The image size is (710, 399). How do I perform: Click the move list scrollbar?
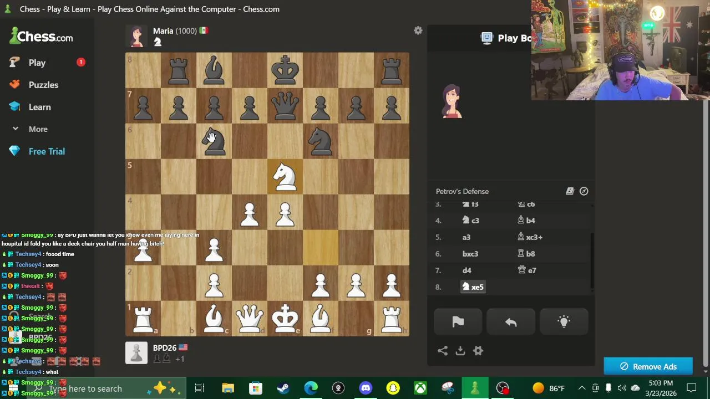point(592,260)
